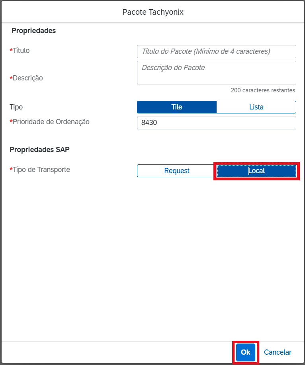Switch package type to Lista
This screenshot has width=305, height=365.
coord(256,107)
